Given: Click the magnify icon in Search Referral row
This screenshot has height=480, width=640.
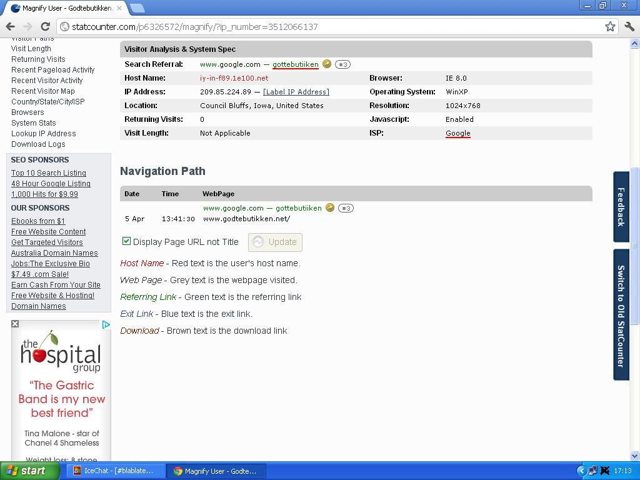Looking at the screenshot, I should tap(327, 64).
